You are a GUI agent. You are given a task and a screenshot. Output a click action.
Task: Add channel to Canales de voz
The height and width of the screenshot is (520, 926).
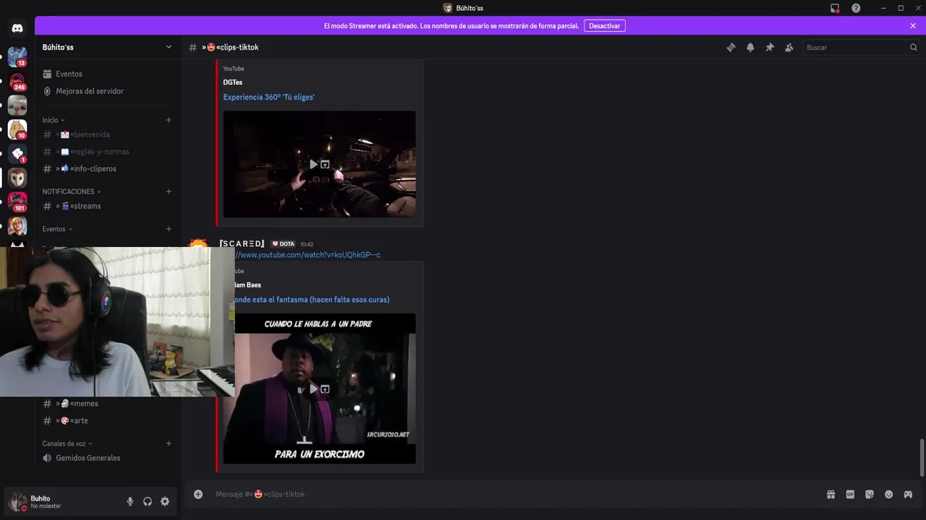point(169,443)
